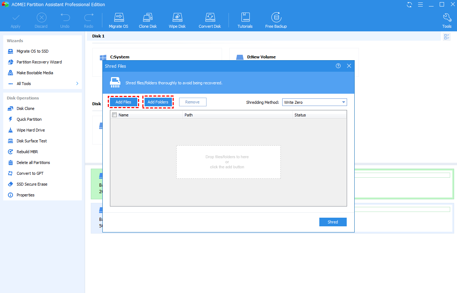Viewport: 457px width, 293px height.
Task: Click the Shred button
Action: point(333,222)
